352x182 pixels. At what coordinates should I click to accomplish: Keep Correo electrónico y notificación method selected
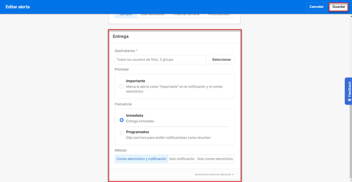point(141,159)
